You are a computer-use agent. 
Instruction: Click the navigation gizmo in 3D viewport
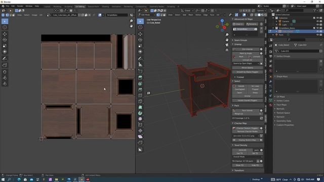(222, 26)
